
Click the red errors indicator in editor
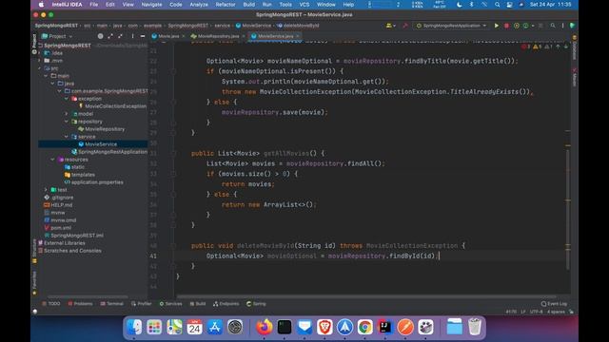click(525, 47)
